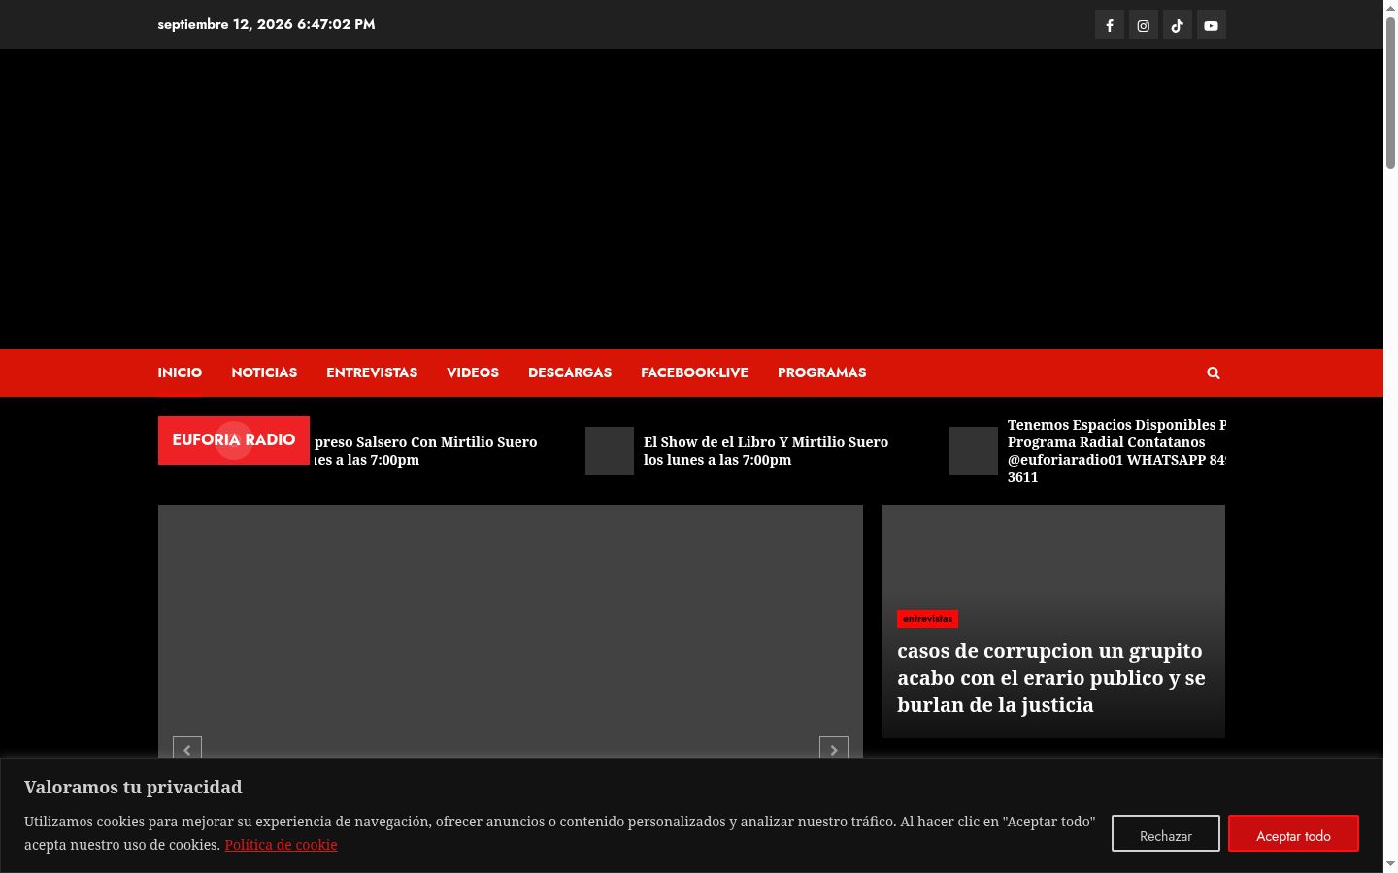Click the entrevistas category tag
Viewport: 1398px width, 873px height.
pos(927,619)
